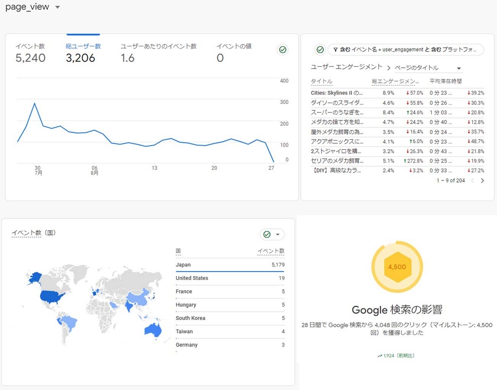
Task: Click the 5,240 event count value
Action: pos(30,58)
